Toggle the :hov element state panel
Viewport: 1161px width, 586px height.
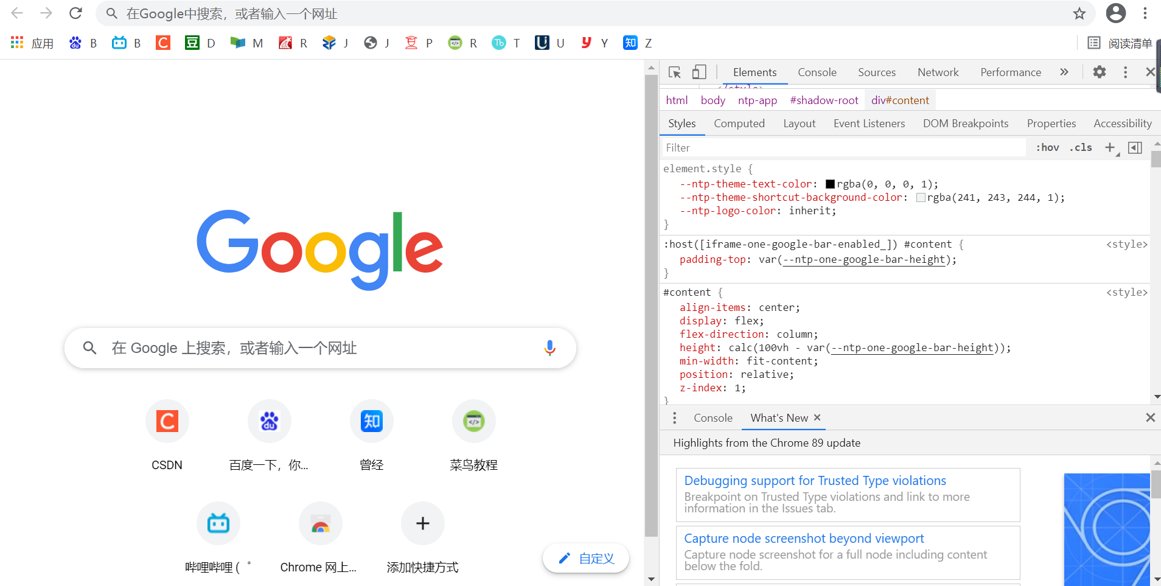[x=1048, y=147]
